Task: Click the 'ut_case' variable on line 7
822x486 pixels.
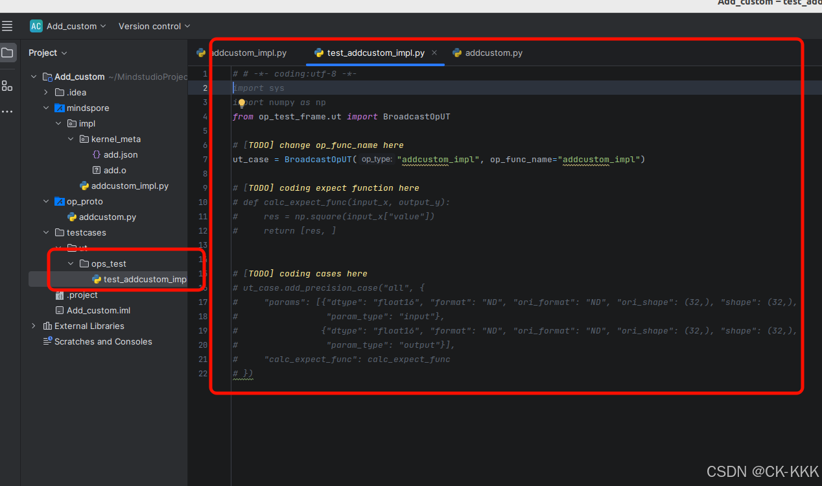Action: coord(251,160)
